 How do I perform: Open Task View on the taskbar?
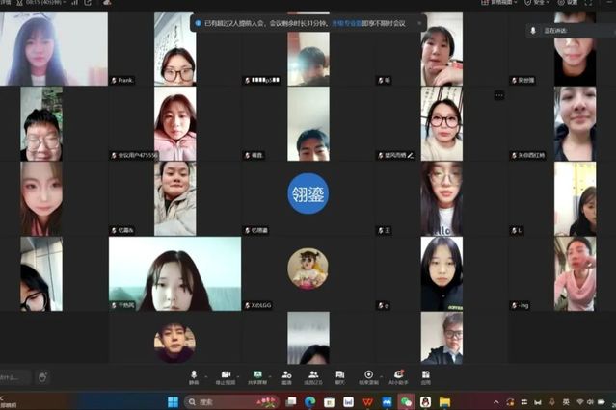tap(291, 402)
